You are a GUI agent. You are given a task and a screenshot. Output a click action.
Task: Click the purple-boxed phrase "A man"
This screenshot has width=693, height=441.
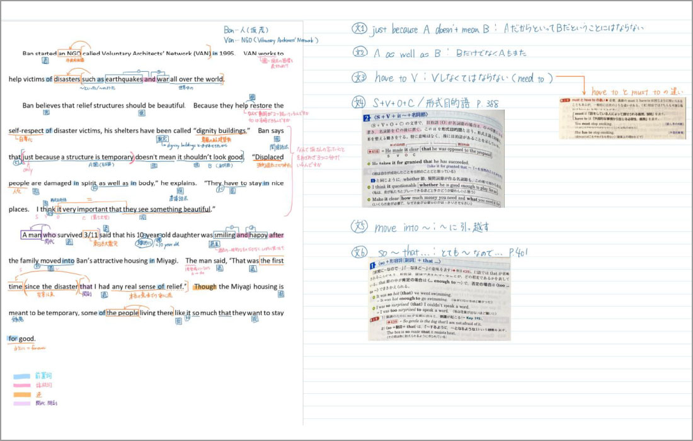(31, 235)
